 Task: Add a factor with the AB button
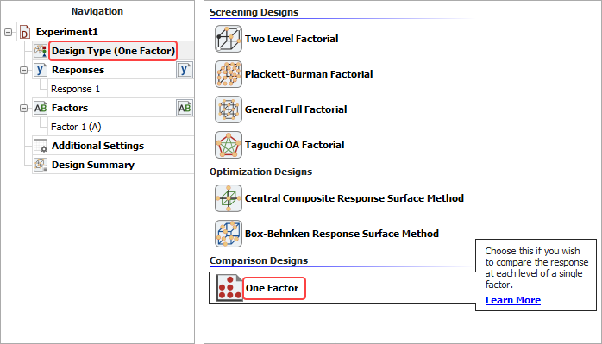pos(185,108)
